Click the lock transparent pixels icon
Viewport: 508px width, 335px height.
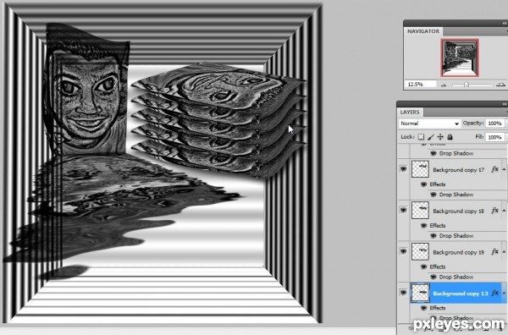(421, 137)
